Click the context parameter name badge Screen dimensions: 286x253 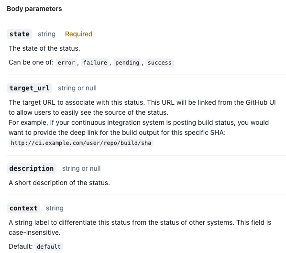point(23,208)
